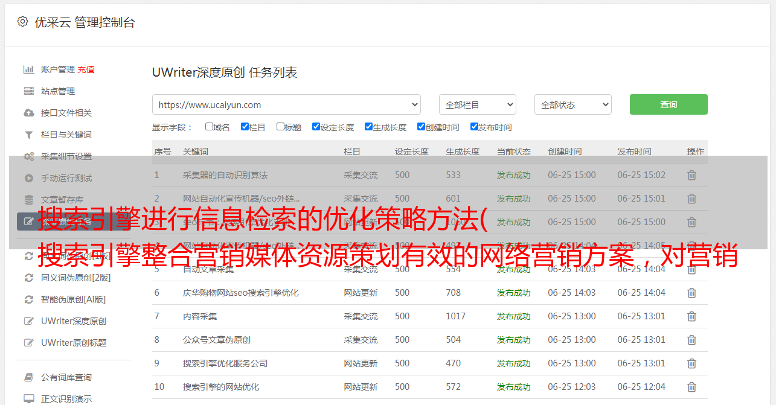Screen dimensions: 776x405
Task: Click 生成长度 value 1017
Action: [x=456, y=316]
